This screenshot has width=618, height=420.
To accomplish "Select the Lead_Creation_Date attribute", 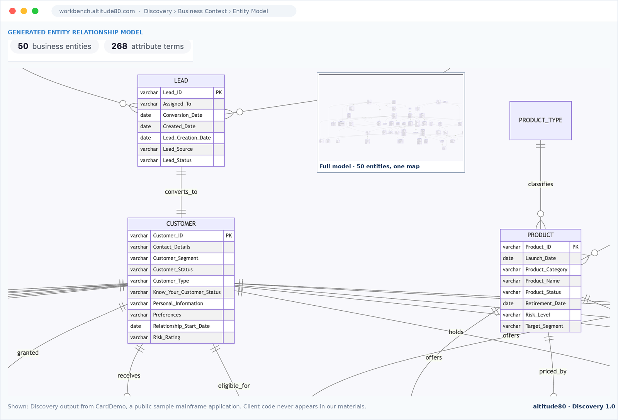I will click(x=181, y=138).
